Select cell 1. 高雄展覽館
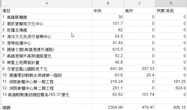 pos(47,17)
